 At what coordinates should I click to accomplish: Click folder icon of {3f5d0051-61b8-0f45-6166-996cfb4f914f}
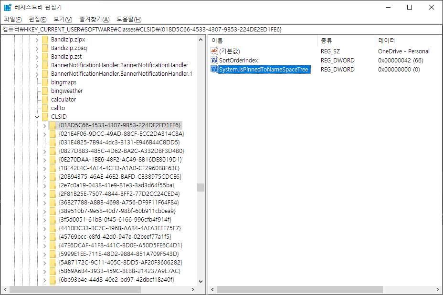(x=53, y=219)
